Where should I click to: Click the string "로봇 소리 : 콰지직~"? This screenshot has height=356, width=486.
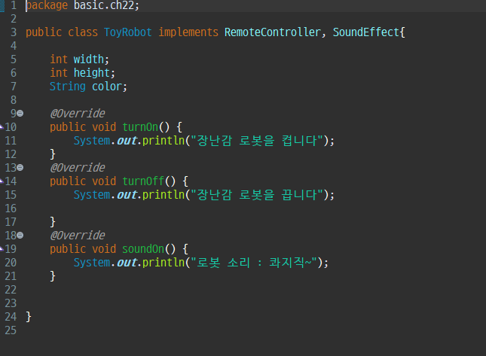coord(254,263)
